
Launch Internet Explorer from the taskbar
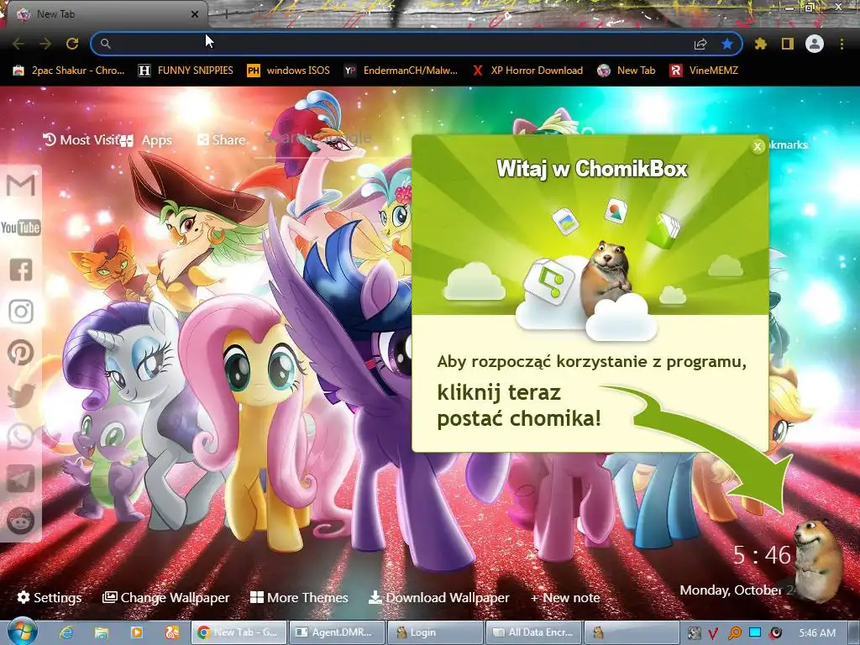point(67,632)
